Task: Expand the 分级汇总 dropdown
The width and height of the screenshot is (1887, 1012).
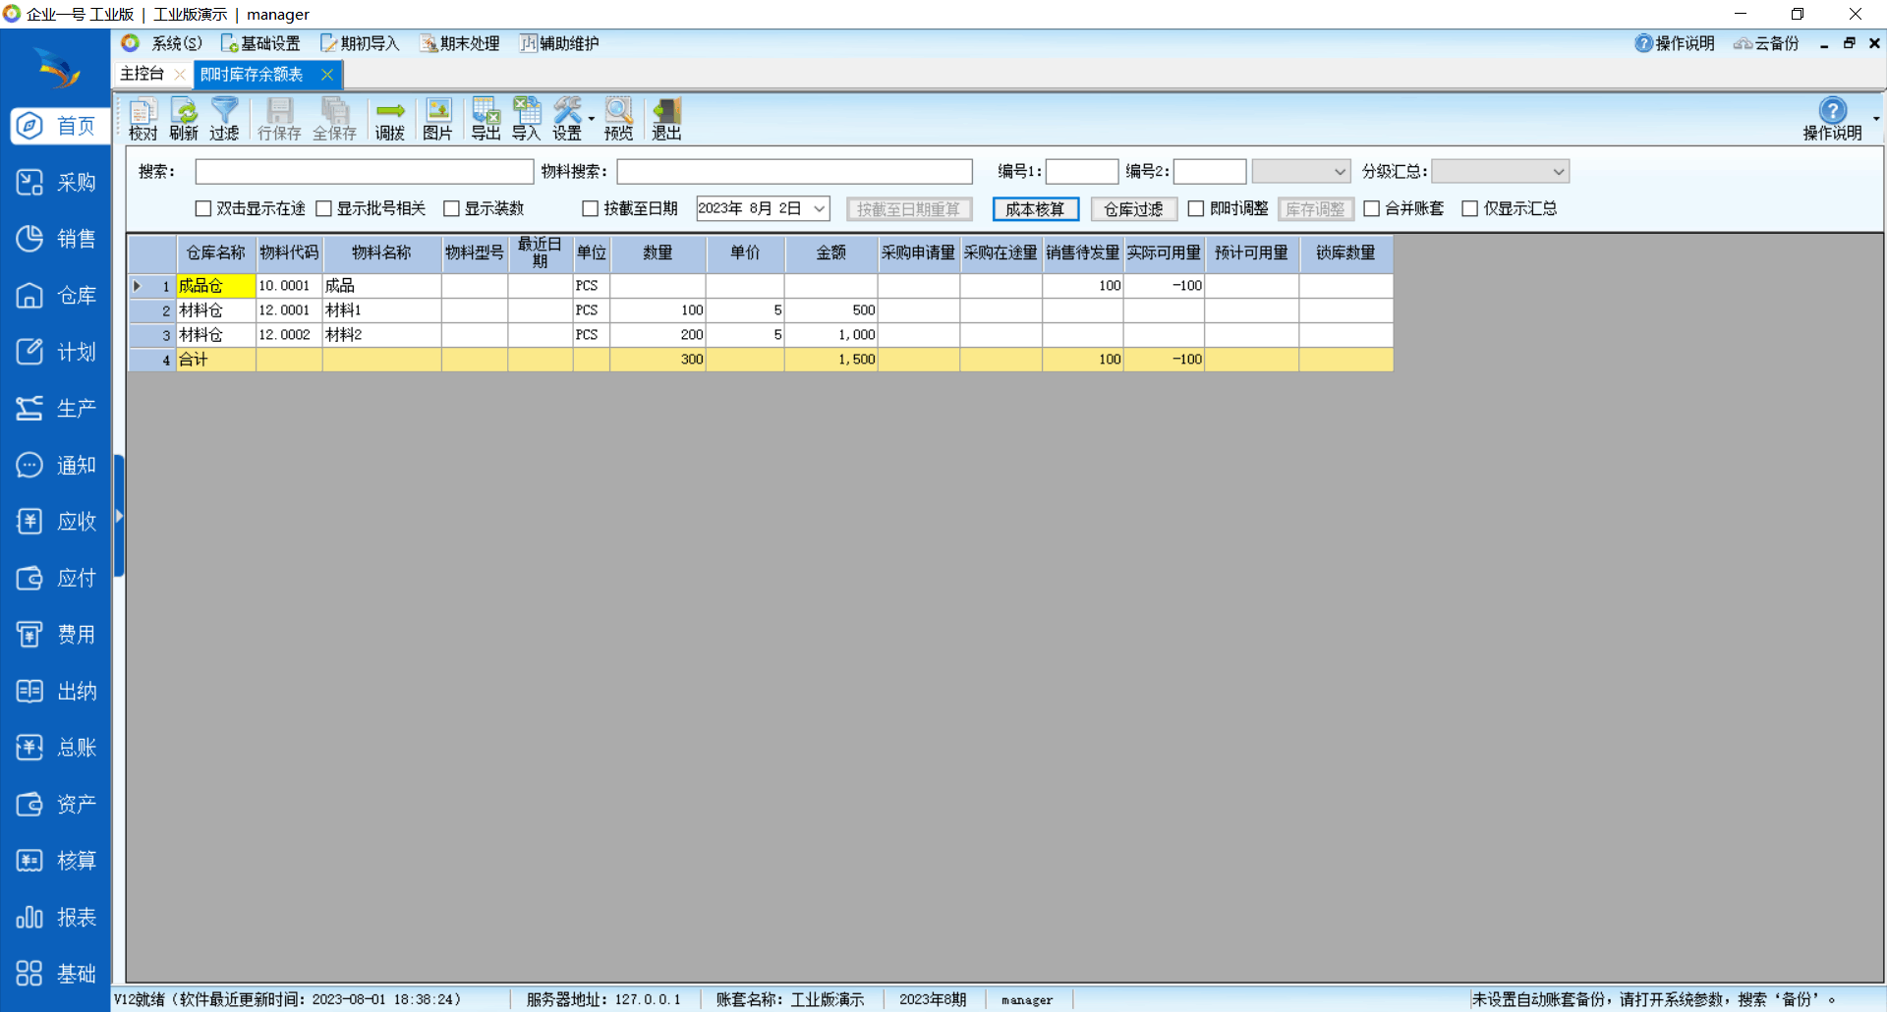Action: point(1558,172)
